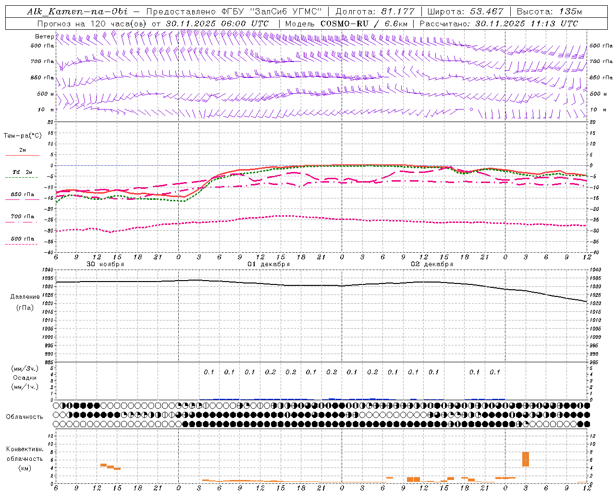This screenshot has height=492, width=615.
Task: Click the 500 м wind level label on left
Action: pos(46,94)
